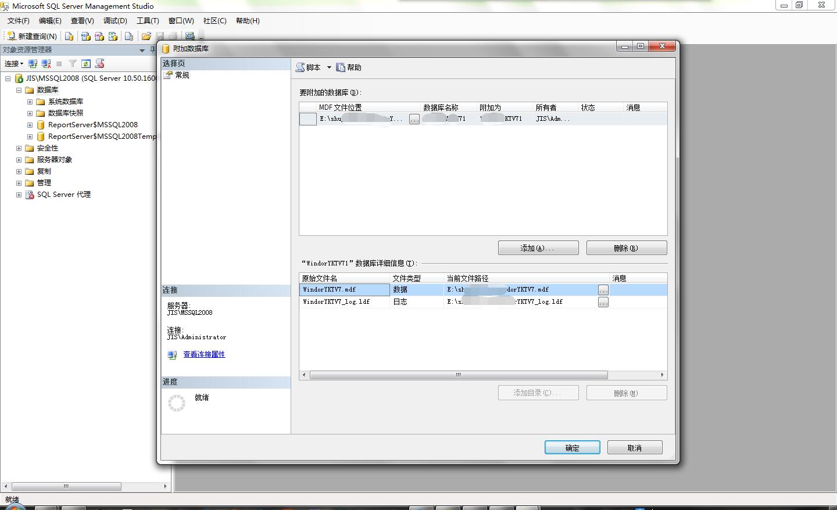The image size is (837, 510).
Task: Click the DMX query toolbar icon
Action: pyautogui.click(x=99, y=36)
